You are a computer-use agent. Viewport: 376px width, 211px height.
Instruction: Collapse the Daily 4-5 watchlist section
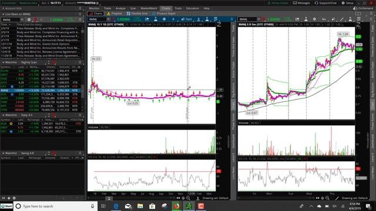coord(4,115)
